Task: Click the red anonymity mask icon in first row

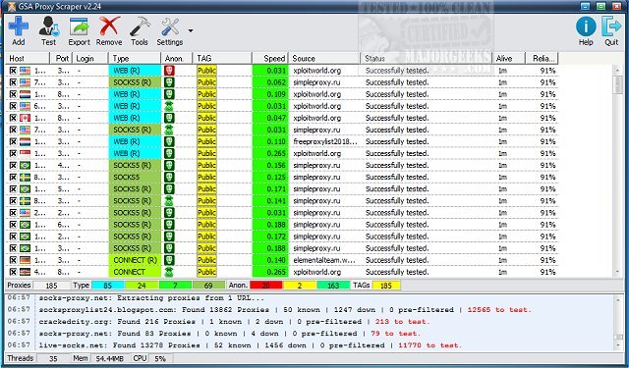Action: point(169,71)
